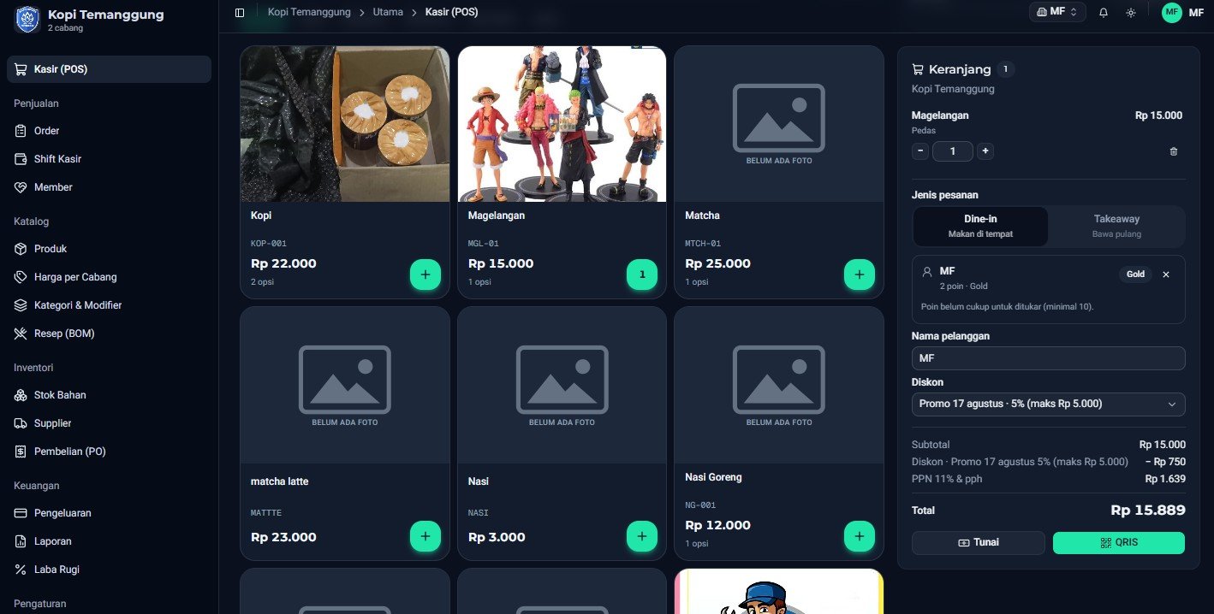The width and height of the screenshot is (1214, 614).
Task: Open Resep (BOM) page
Action: coord(109,334)
